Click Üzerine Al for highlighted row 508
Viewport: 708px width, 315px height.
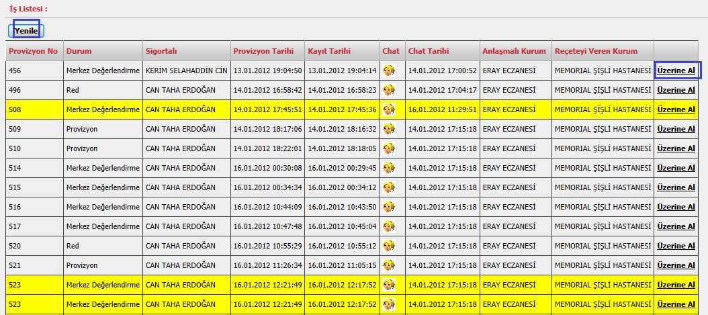click(x=676, y=109)
